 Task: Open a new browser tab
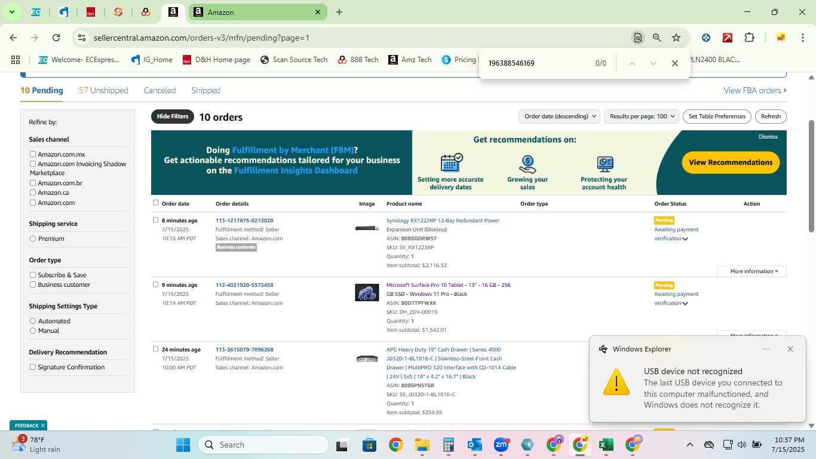(x=339, y=12)
